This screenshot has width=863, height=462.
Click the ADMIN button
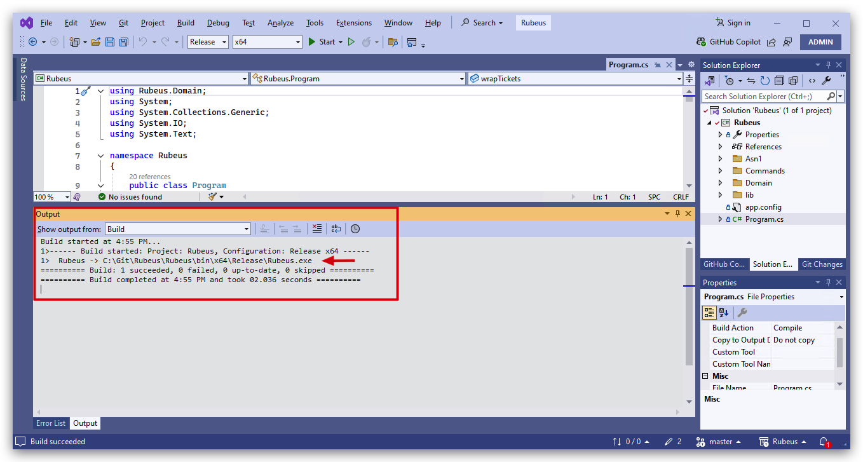820,42
